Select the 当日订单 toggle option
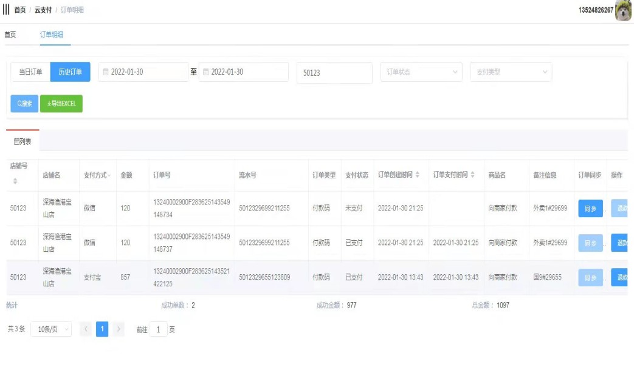634x367 pixels. [30, 72]
